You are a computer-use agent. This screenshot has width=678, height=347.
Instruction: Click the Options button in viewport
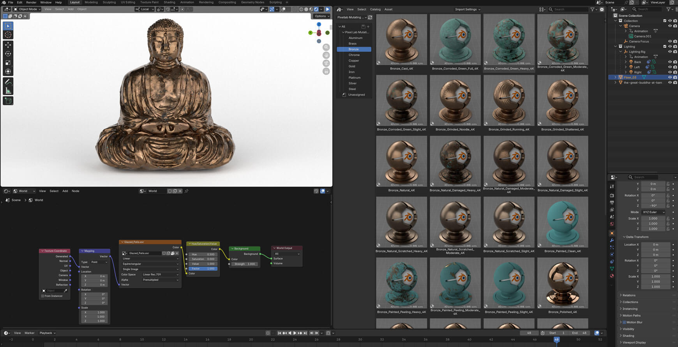[321, 16]
